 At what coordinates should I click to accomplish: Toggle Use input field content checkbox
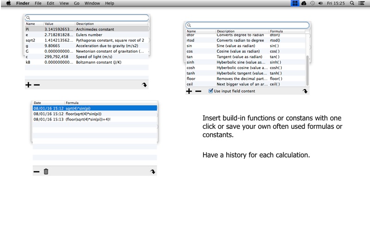[x=210, y=91]
